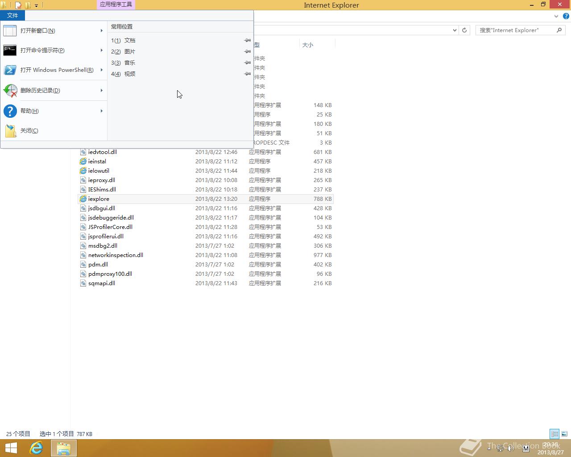Expand the ribbon with the chevron
Viewport: 571px width, 457px height.
pyautogui.click(x=556, y=16)
